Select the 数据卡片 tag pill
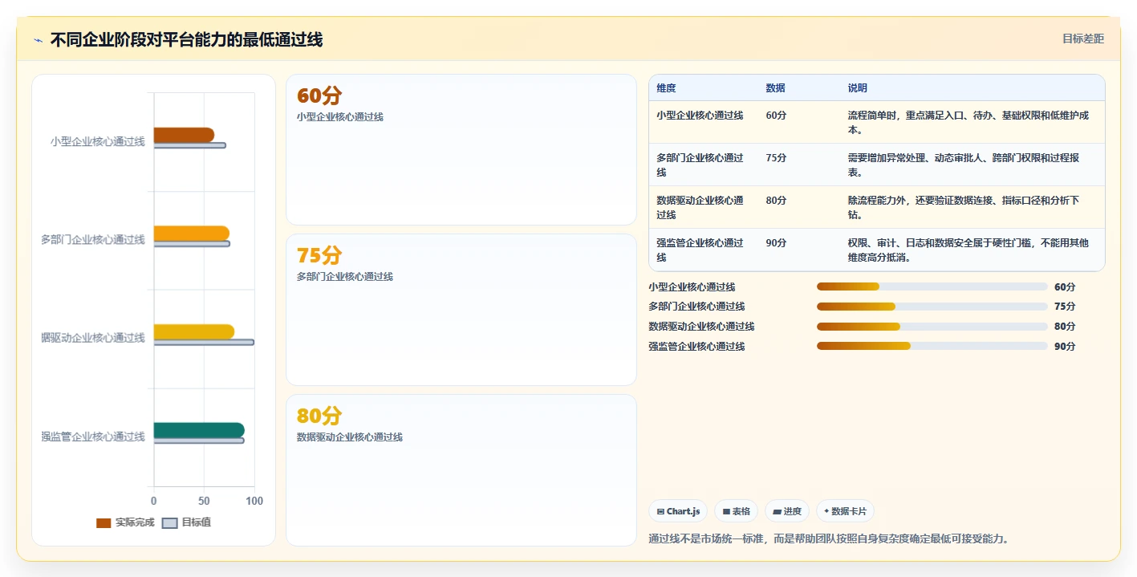This screenshot has width=1137, height=577. (x=845, y=511)
